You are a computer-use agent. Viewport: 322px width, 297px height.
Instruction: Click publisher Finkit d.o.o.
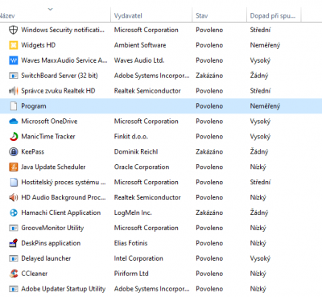(x=131, y=137)
